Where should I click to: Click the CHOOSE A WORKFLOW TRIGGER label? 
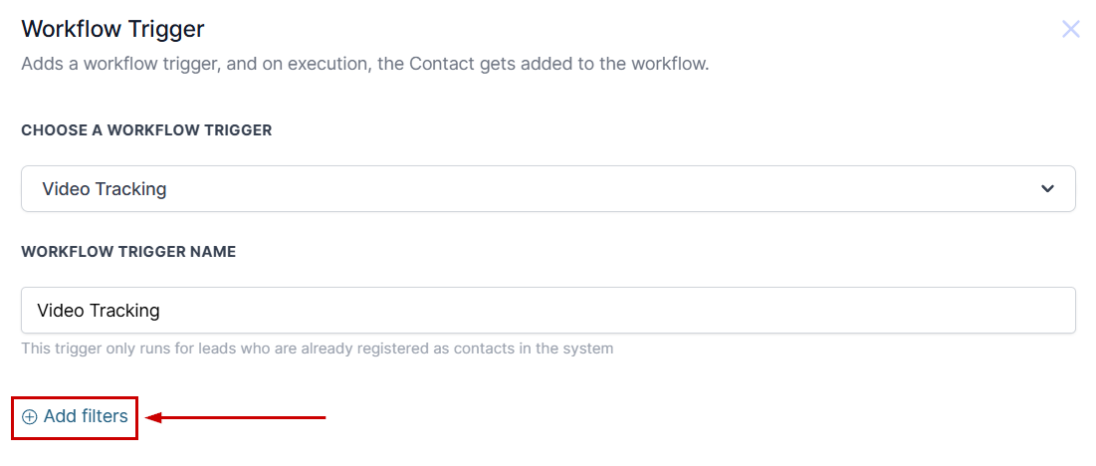click(146, 130)
